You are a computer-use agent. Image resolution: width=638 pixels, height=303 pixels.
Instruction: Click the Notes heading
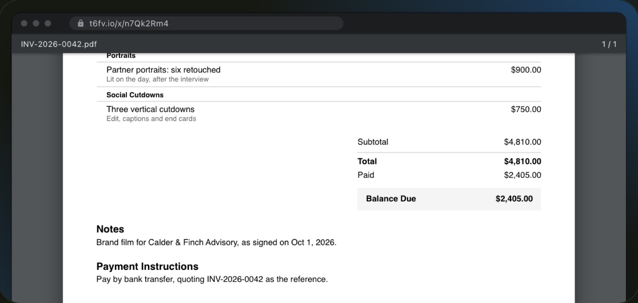click(110, 229)
